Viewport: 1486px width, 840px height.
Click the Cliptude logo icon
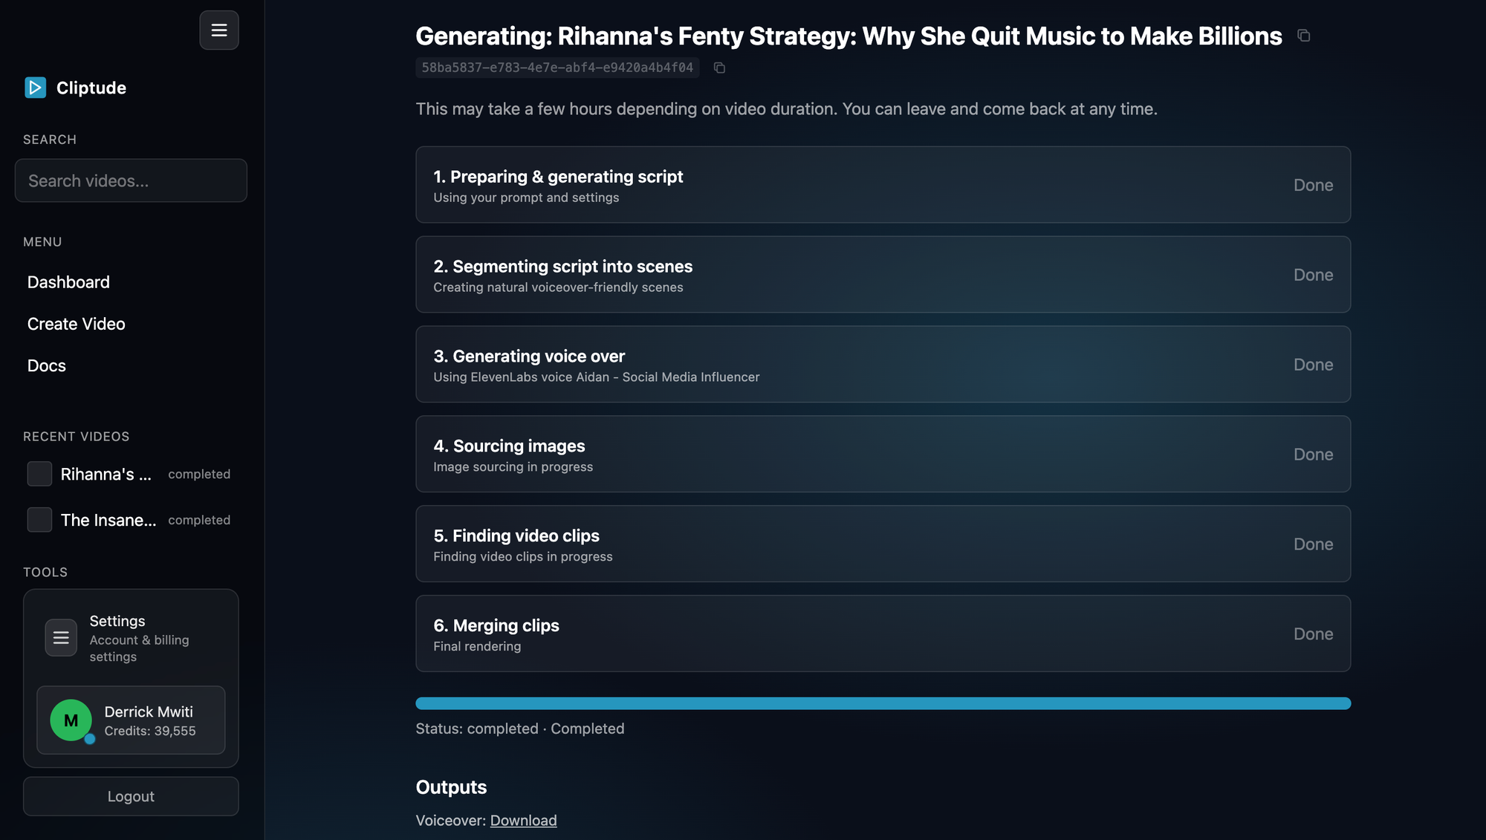pyautogui.click(x=35, y=88)
